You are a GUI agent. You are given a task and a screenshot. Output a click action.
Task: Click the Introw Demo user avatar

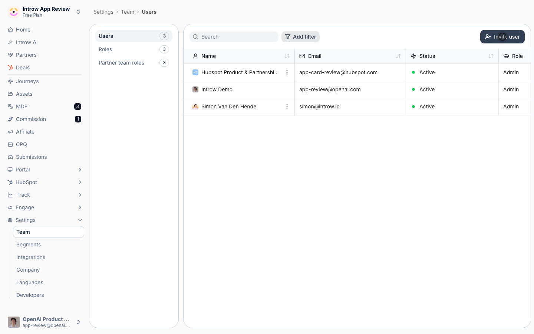coord(195,89)
